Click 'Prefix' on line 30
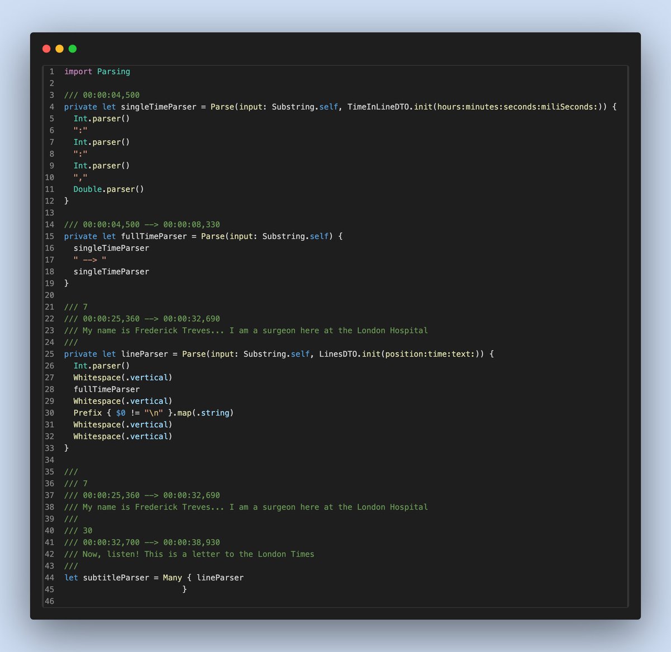The image size is (671, 652). (88, 413)
